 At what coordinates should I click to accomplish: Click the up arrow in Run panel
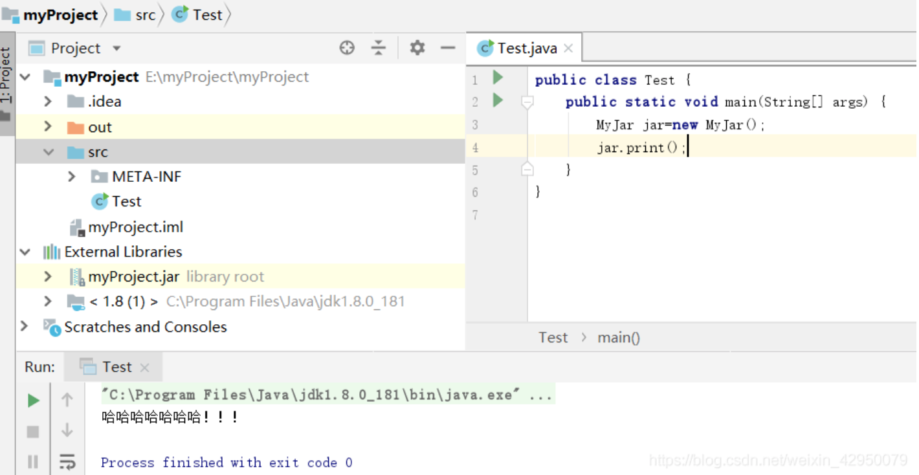[x=67, y=400]
